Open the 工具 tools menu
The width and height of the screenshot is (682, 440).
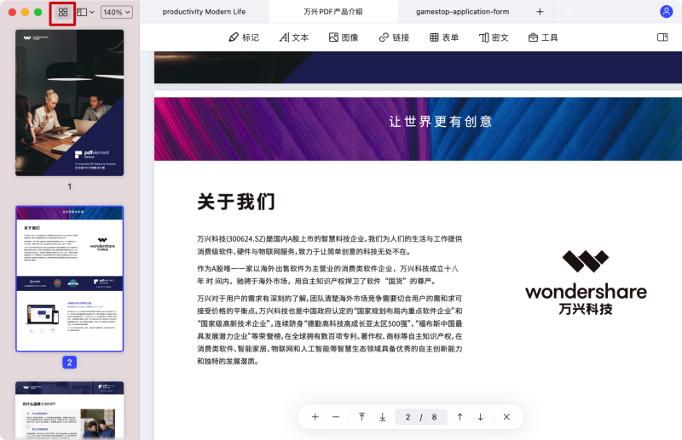point(543,37)
